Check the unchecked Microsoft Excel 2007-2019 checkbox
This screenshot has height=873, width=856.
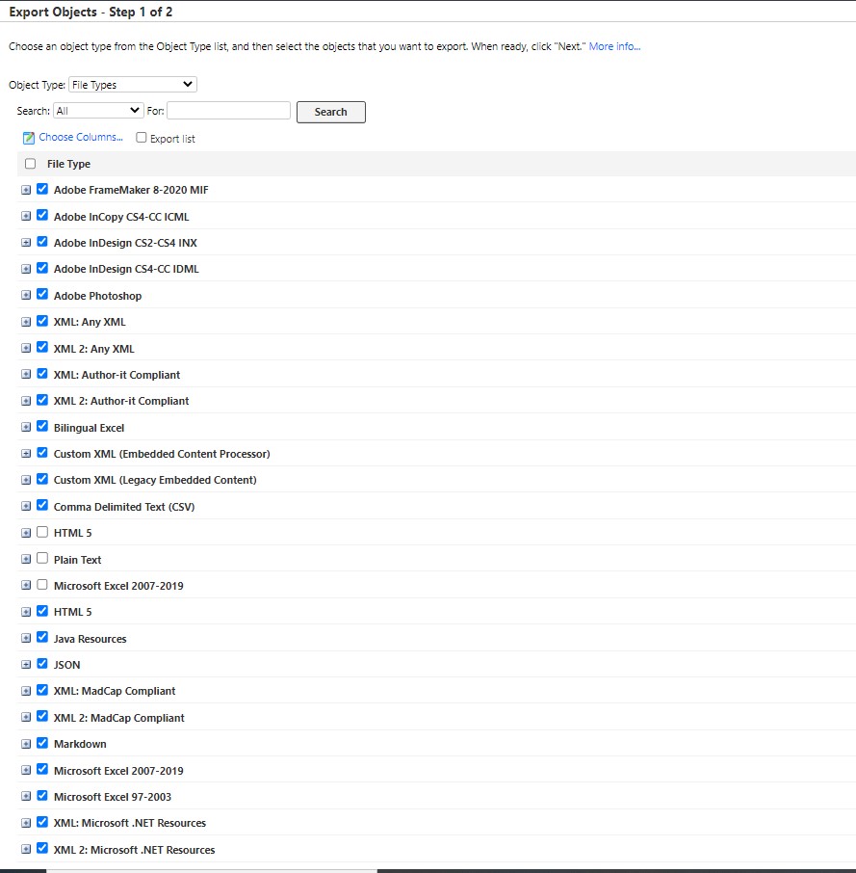click(42, 585)
